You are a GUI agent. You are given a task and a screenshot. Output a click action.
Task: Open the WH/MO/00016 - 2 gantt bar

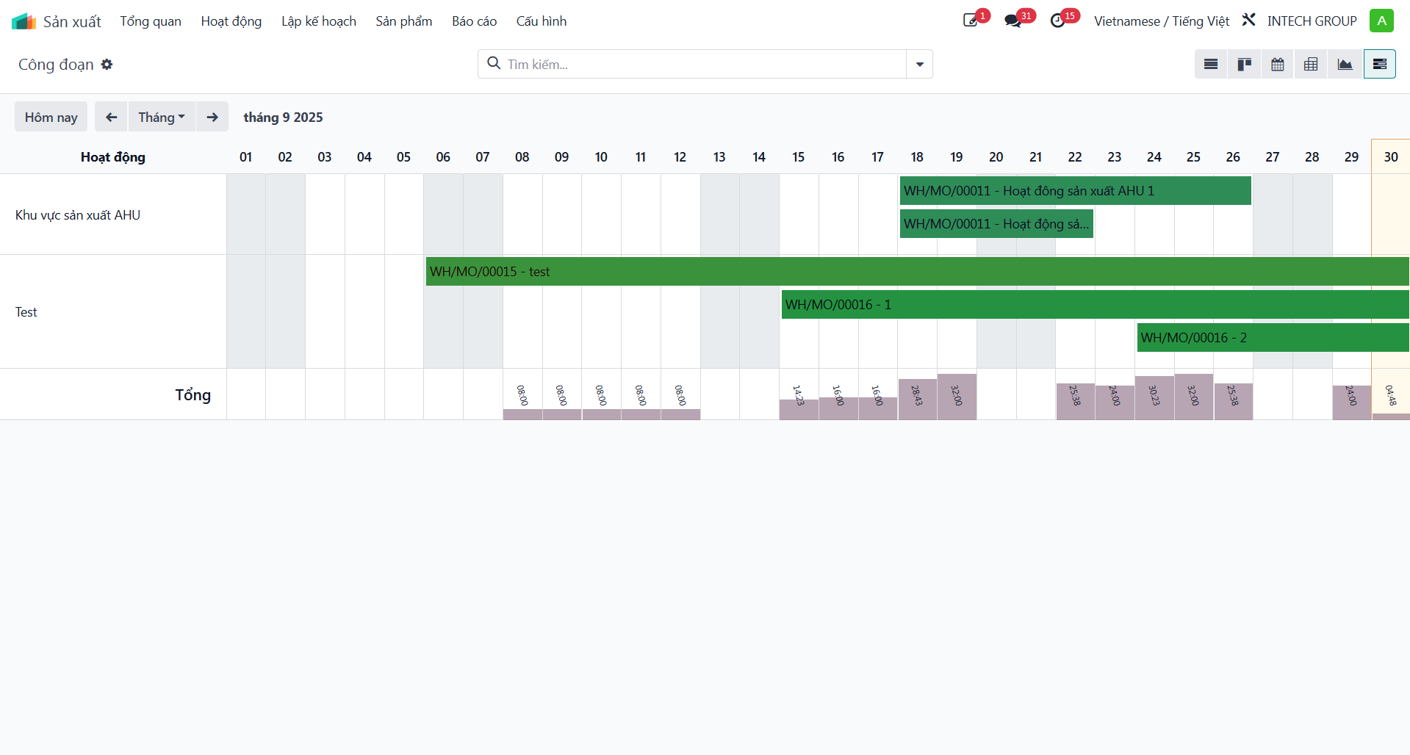(1273, 338)
